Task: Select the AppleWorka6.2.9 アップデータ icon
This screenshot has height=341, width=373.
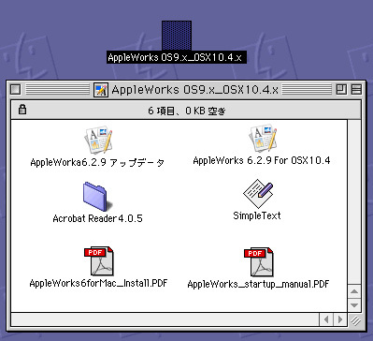Action: pos(98,141)
